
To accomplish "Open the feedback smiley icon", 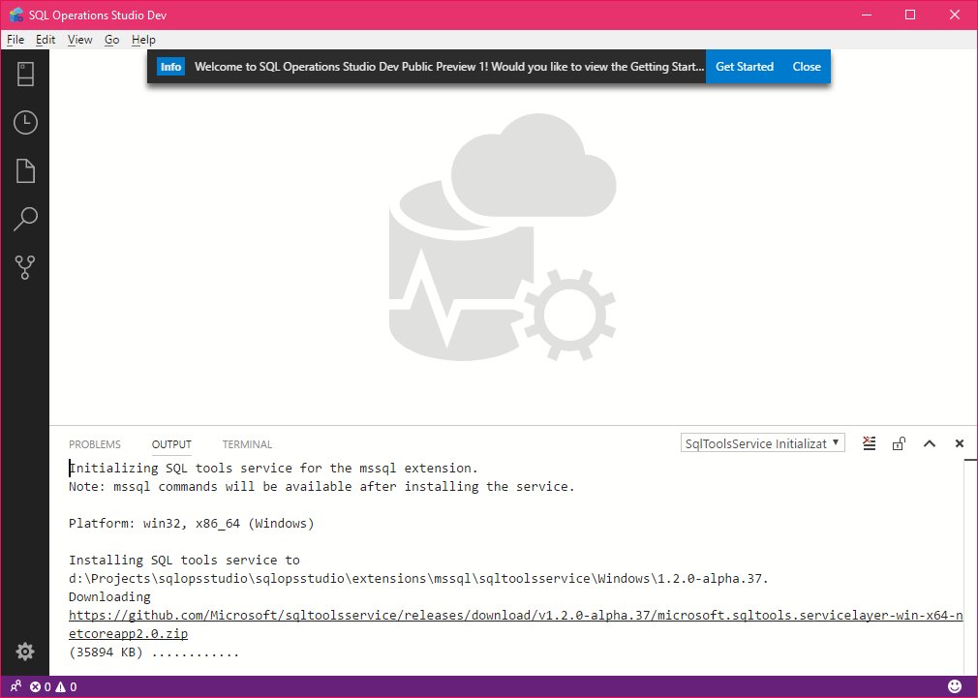I will pyautogui.click(x=955, y=686).
